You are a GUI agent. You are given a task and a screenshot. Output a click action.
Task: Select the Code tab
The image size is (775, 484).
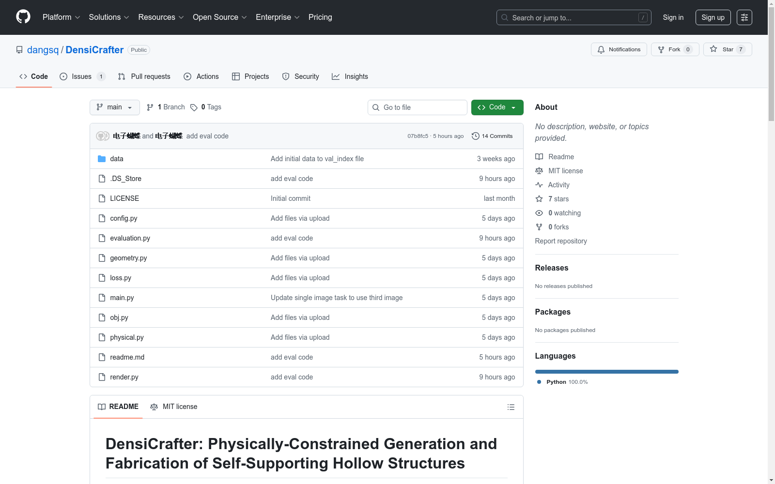click(34, 76)
